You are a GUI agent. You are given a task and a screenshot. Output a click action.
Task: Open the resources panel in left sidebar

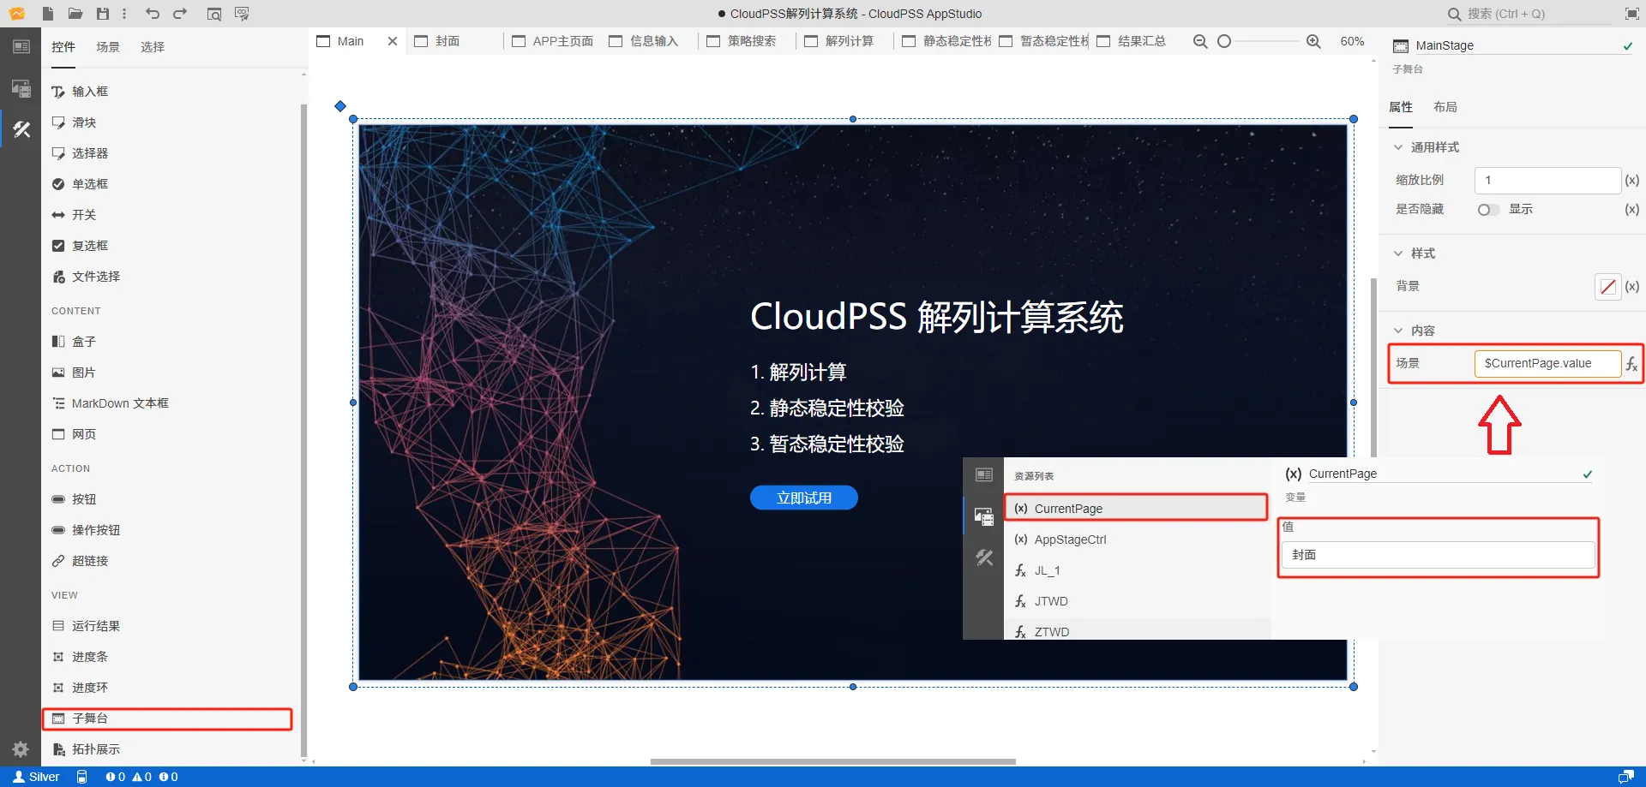[x=21, y=87]
